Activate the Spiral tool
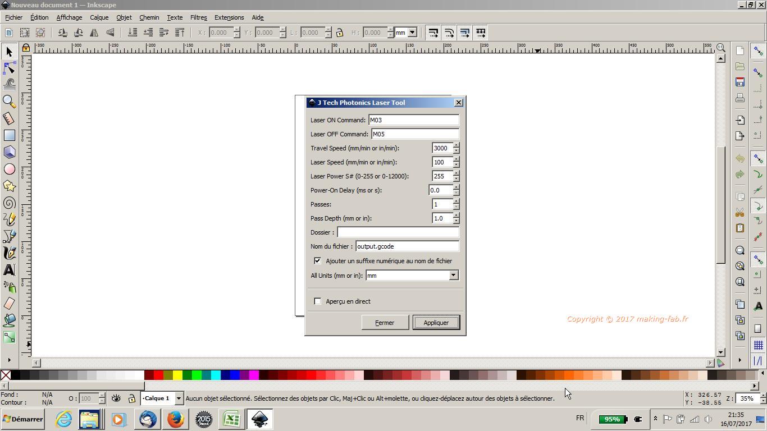Image resolution: width=767 pixels, height=431 pixels. (9, 203)
